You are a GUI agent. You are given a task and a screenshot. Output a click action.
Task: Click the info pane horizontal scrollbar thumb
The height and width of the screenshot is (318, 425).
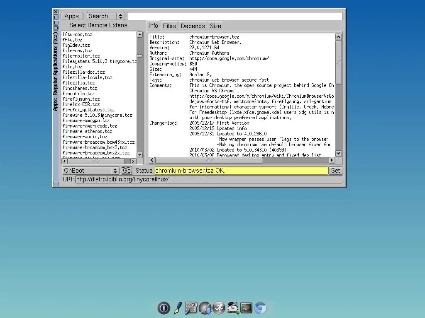[209, 160]
